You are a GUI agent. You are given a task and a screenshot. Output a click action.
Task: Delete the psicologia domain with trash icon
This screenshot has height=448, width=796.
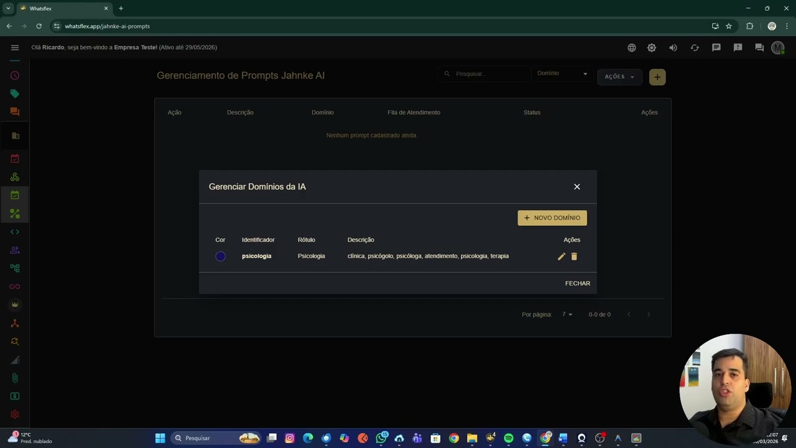point(574,256)
